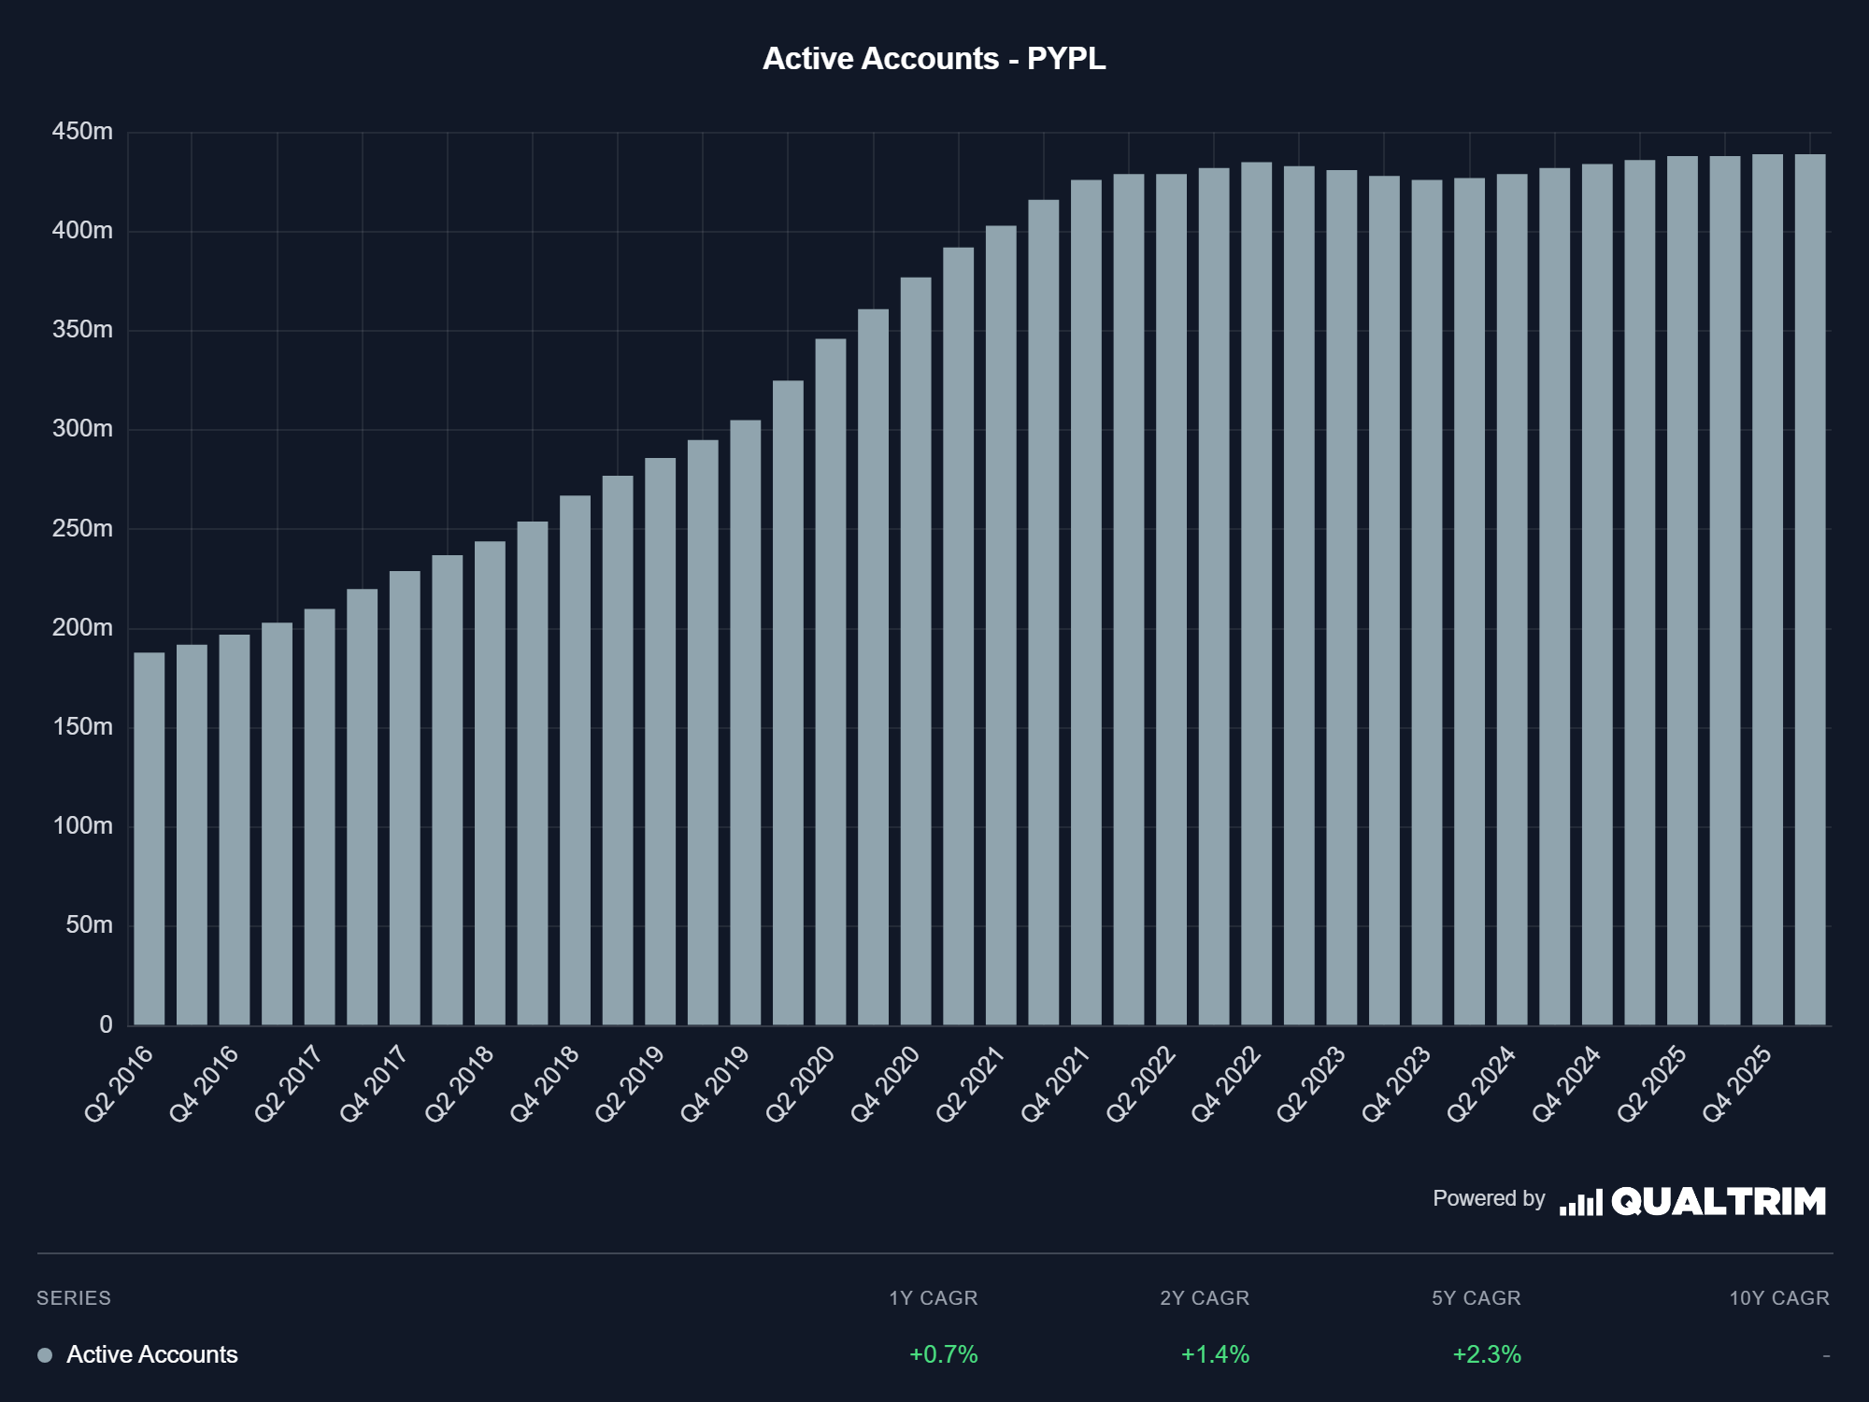This screenshot has height=1402, width=1869.
Task: Click the 'Q4 2017' x-axis label
Action: (x=374, y=1084)
